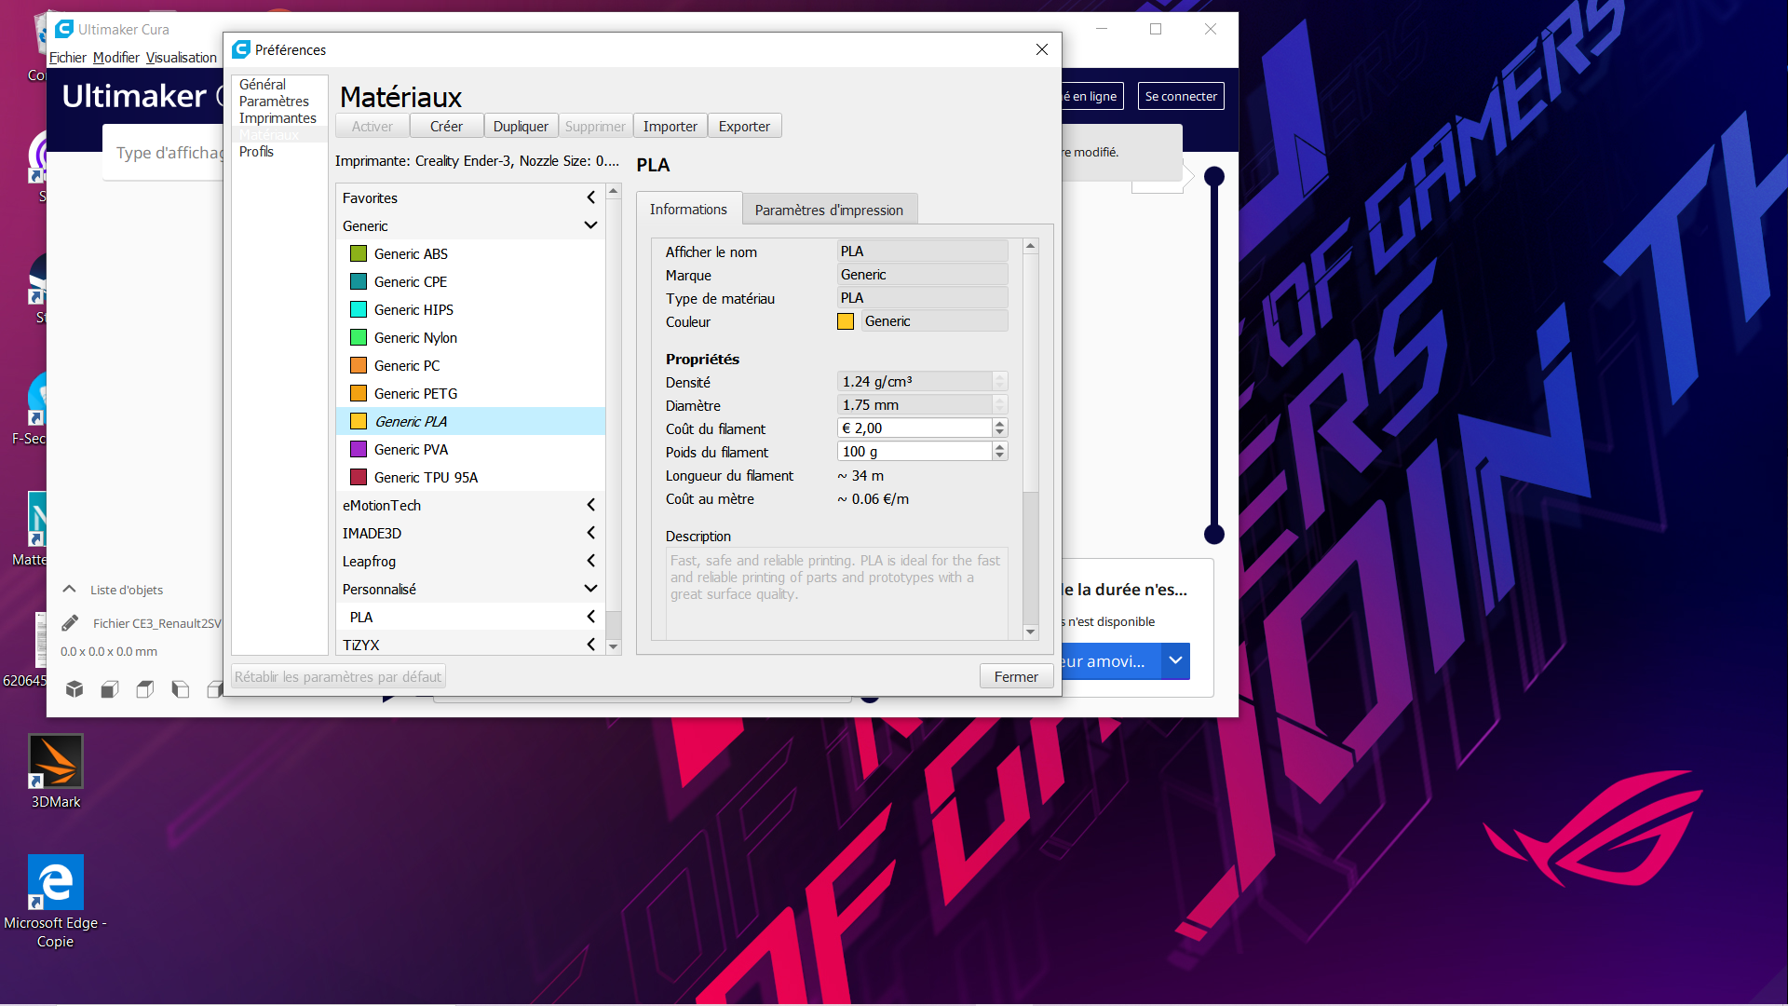Click the front view cube icon
The image size is (1788, 1006).
click(x=110, y=689)
